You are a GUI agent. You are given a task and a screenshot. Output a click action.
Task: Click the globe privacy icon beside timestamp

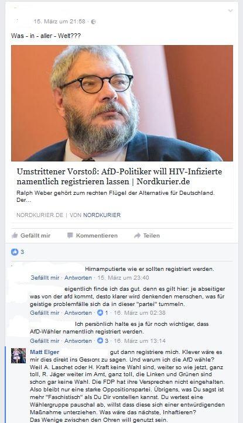coord(94,22)
